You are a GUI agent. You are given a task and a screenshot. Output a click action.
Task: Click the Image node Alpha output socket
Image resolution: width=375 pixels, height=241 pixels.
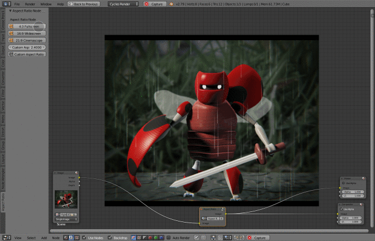[79, 181]
